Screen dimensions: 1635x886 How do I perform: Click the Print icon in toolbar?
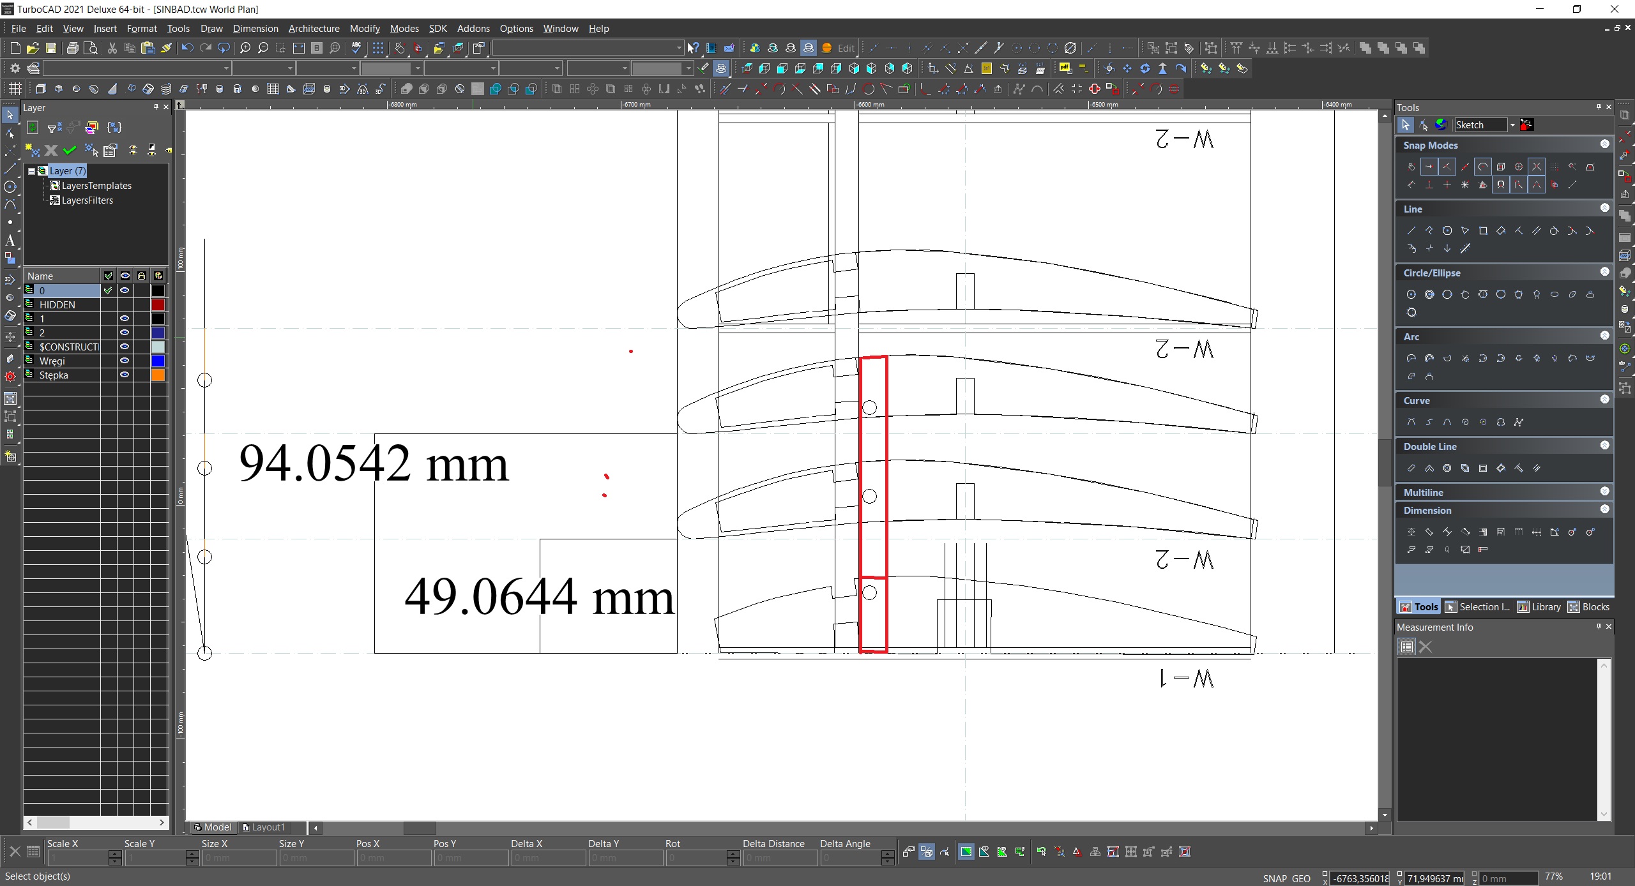73,48
